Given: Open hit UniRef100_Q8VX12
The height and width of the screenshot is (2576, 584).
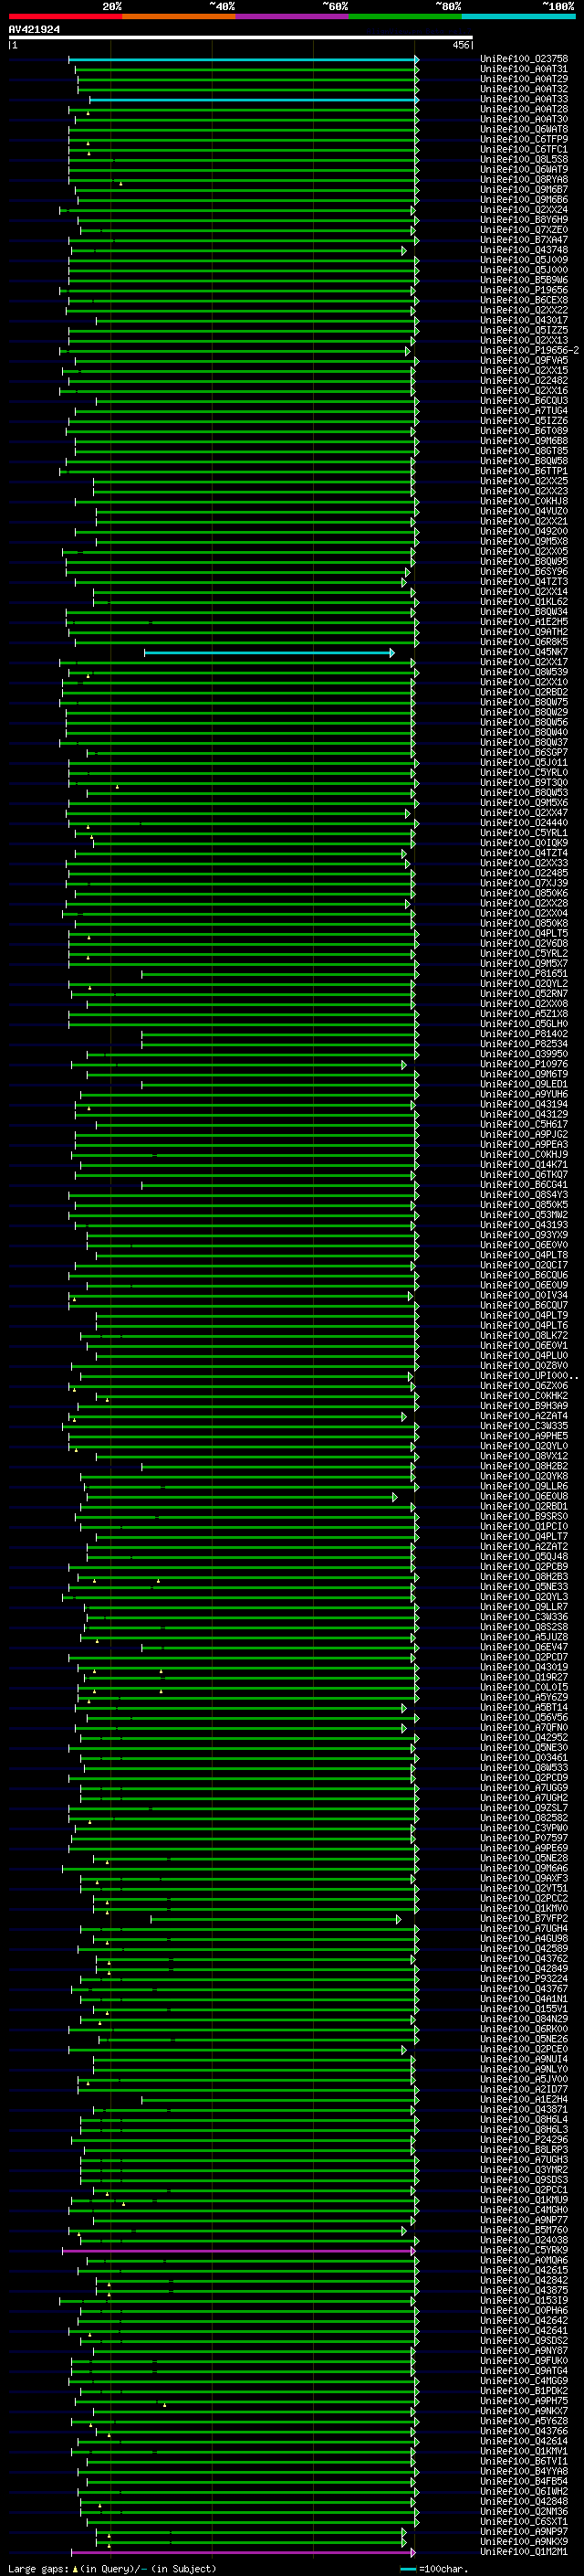Looking at the screenshot, I should click(524, 1456).
